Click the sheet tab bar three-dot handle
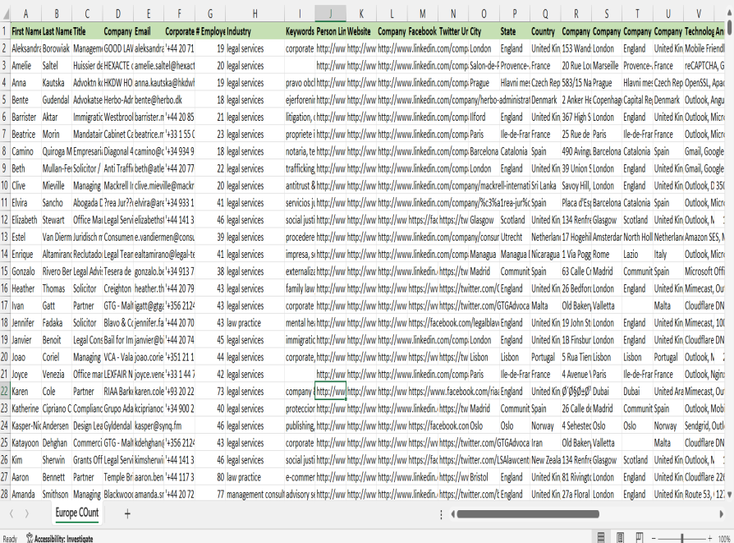Viewport: 734px width, 543px height. pyautogui.click(x=441, y=514)
